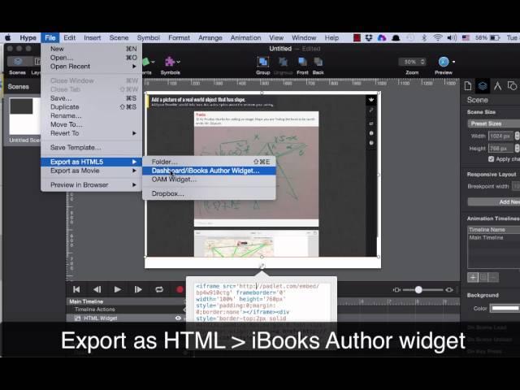Click the timeline zoom out icon
This screenshot has width=520, height=390.
coord(396,290)
